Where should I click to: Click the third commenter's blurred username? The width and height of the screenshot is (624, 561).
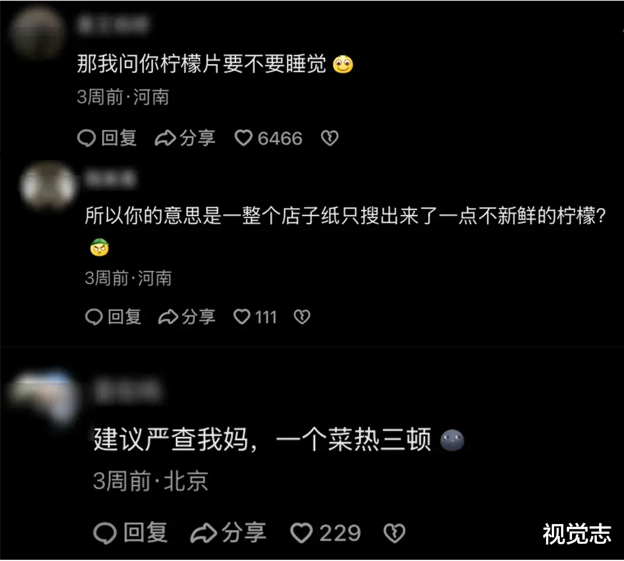click(128, 390)
